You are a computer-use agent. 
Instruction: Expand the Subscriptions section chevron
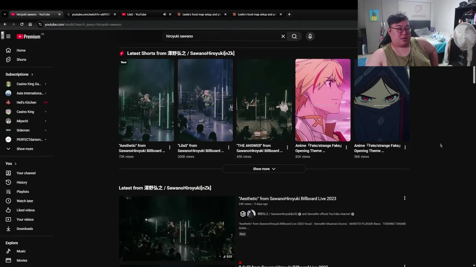(32, 75)
